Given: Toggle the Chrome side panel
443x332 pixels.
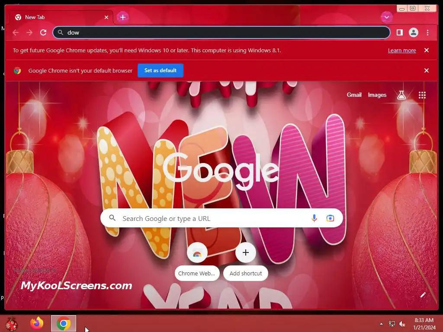Looking at the screenshot, I should (x=399, y=32).
